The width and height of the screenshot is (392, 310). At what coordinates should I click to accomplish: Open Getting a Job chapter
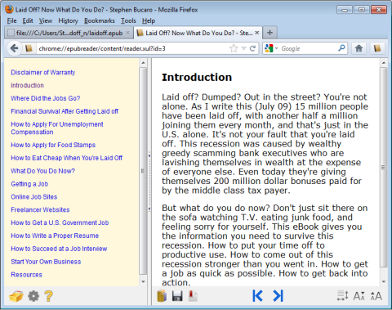29,184
